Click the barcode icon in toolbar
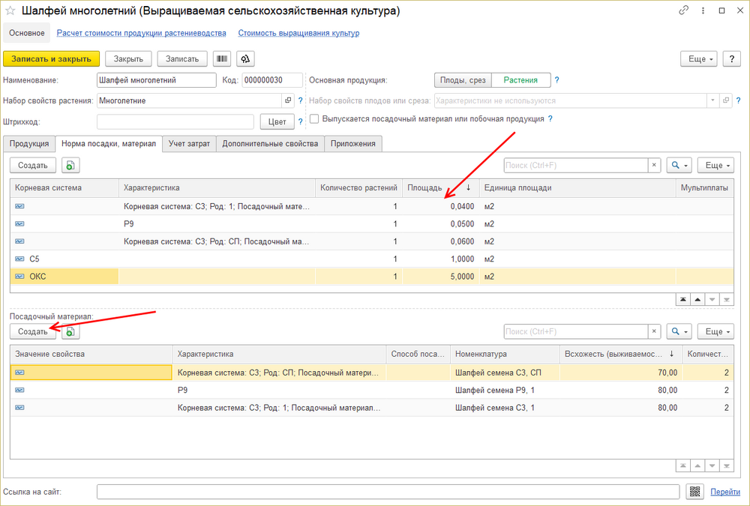 222,59
